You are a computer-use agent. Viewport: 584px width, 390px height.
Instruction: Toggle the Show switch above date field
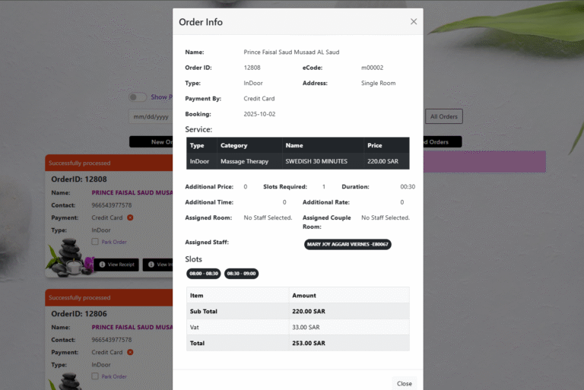pyautogui.click(x=138, y=97)
